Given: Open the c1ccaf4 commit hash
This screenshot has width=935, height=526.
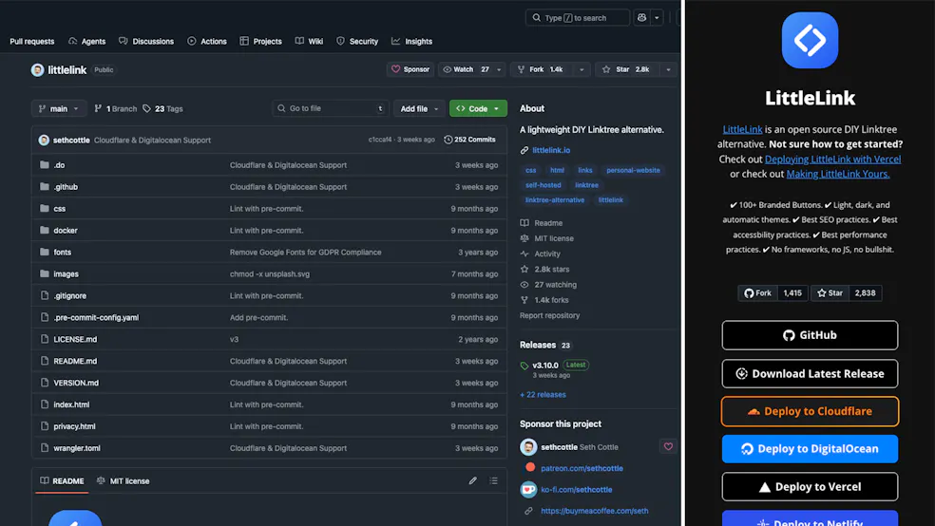Looking at the screenshot, I should (380, 140).
